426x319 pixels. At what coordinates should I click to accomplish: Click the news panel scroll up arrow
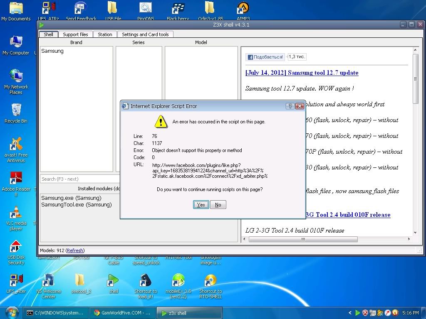[415, 50]
